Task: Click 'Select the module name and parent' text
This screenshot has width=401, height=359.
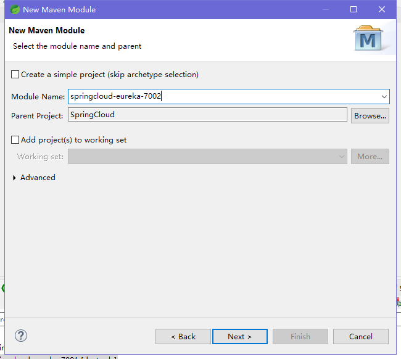Action: click(x=77, y=46)
